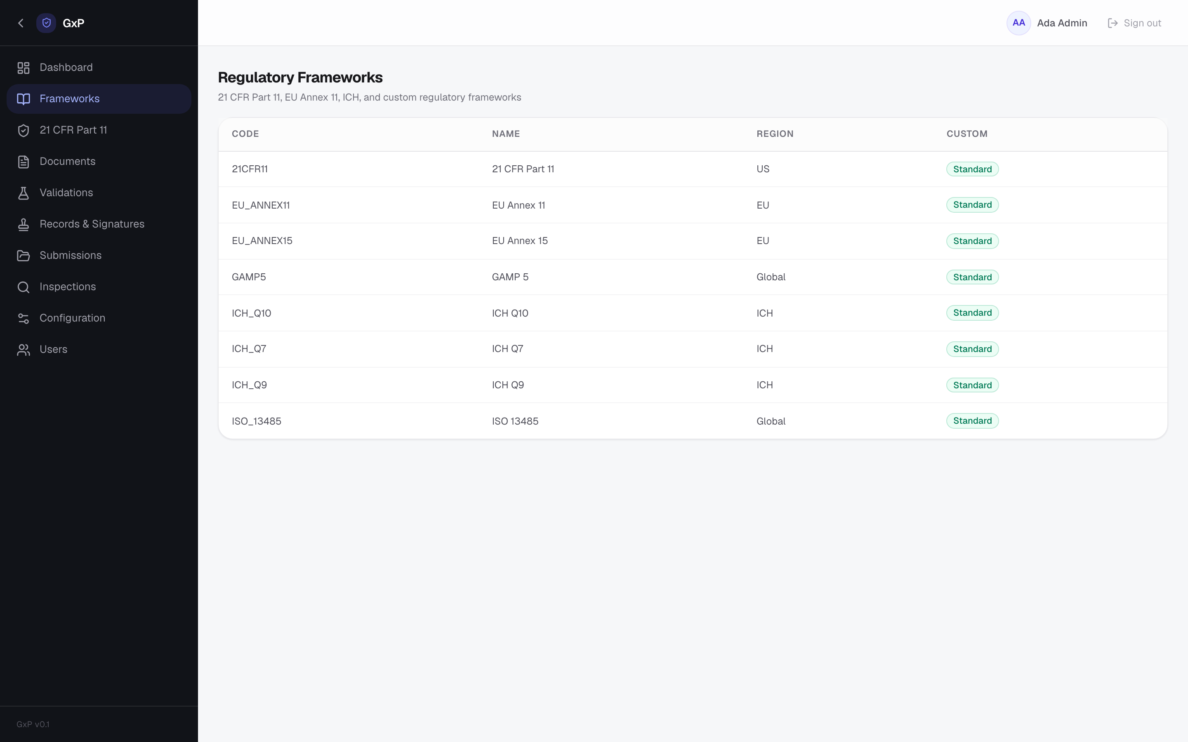Click the REGION column header
1188x742 pixels.
[x=775, y=134]
